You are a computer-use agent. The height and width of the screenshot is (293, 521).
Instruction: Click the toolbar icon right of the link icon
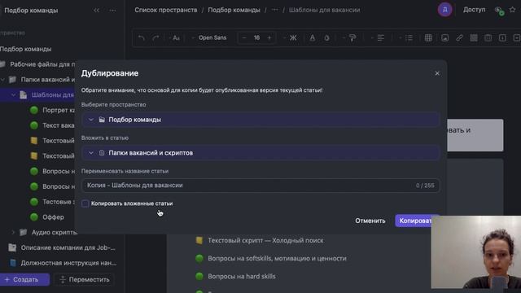[474, 38]
